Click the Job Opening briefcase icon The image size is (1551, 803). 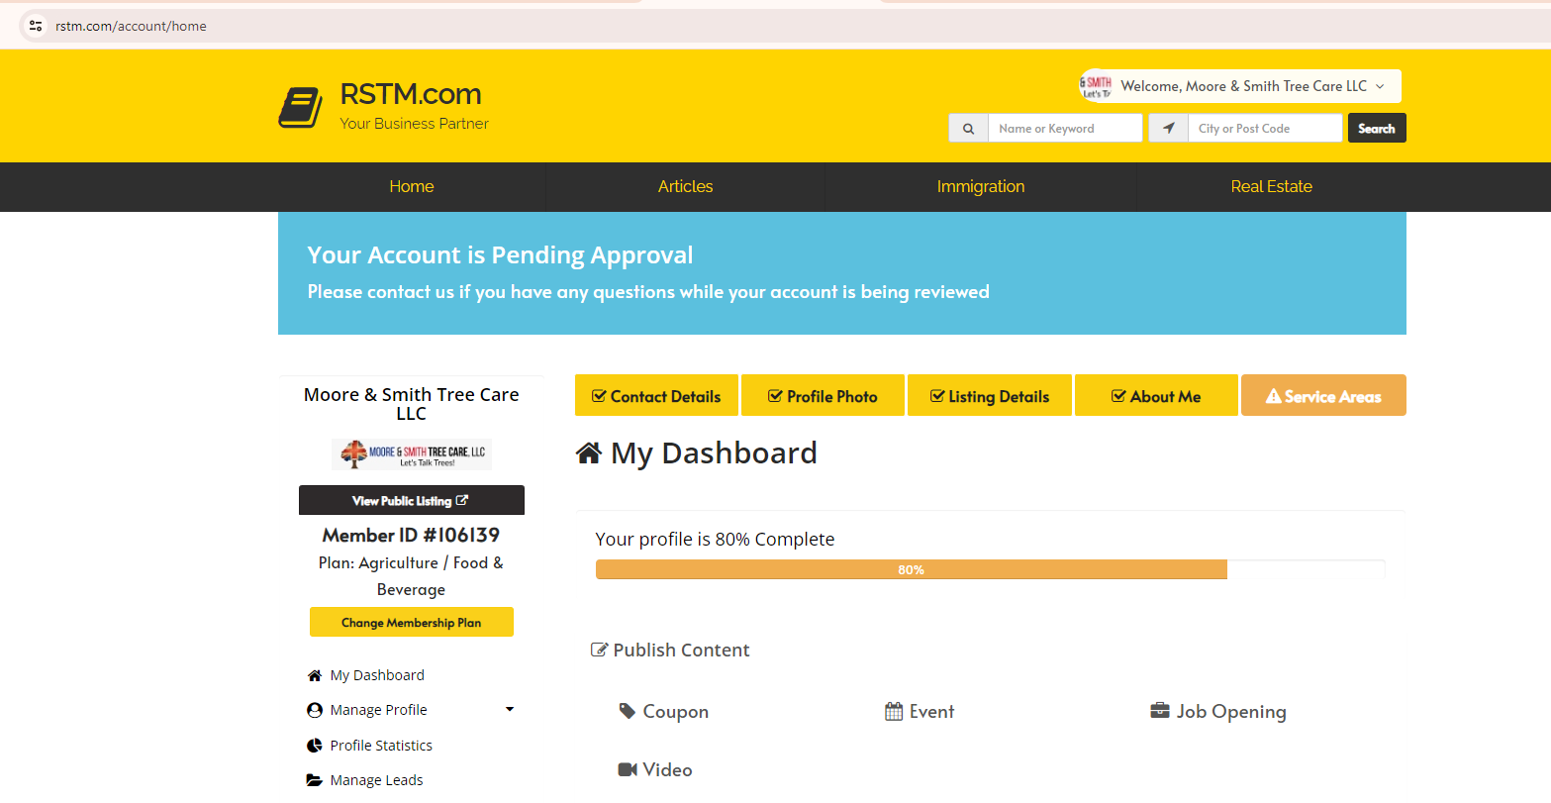tap(1159, 711)
